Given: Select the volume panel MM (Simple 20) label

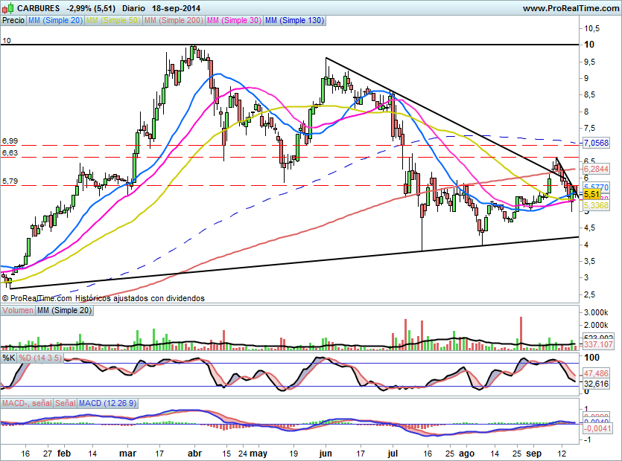Looking at the screenshot, I should [x=63, y=310].
